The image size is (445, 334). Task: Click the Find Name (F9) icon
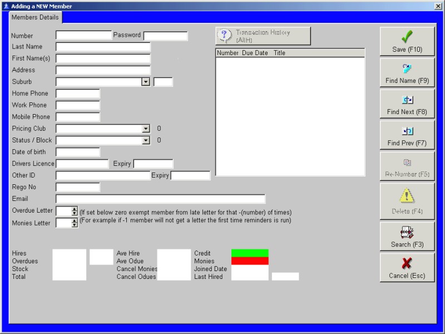point(407,69)
